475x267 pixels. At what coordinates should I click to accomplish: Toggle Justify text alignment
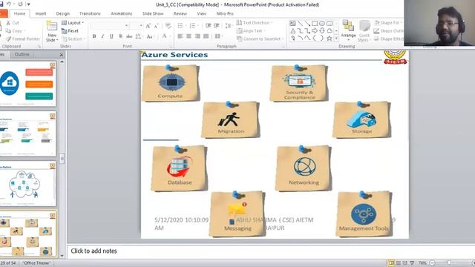coord(206,36)
